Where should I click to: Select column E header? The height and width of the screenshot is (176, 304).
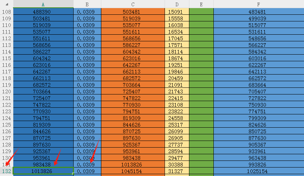[x=201, y=4]
